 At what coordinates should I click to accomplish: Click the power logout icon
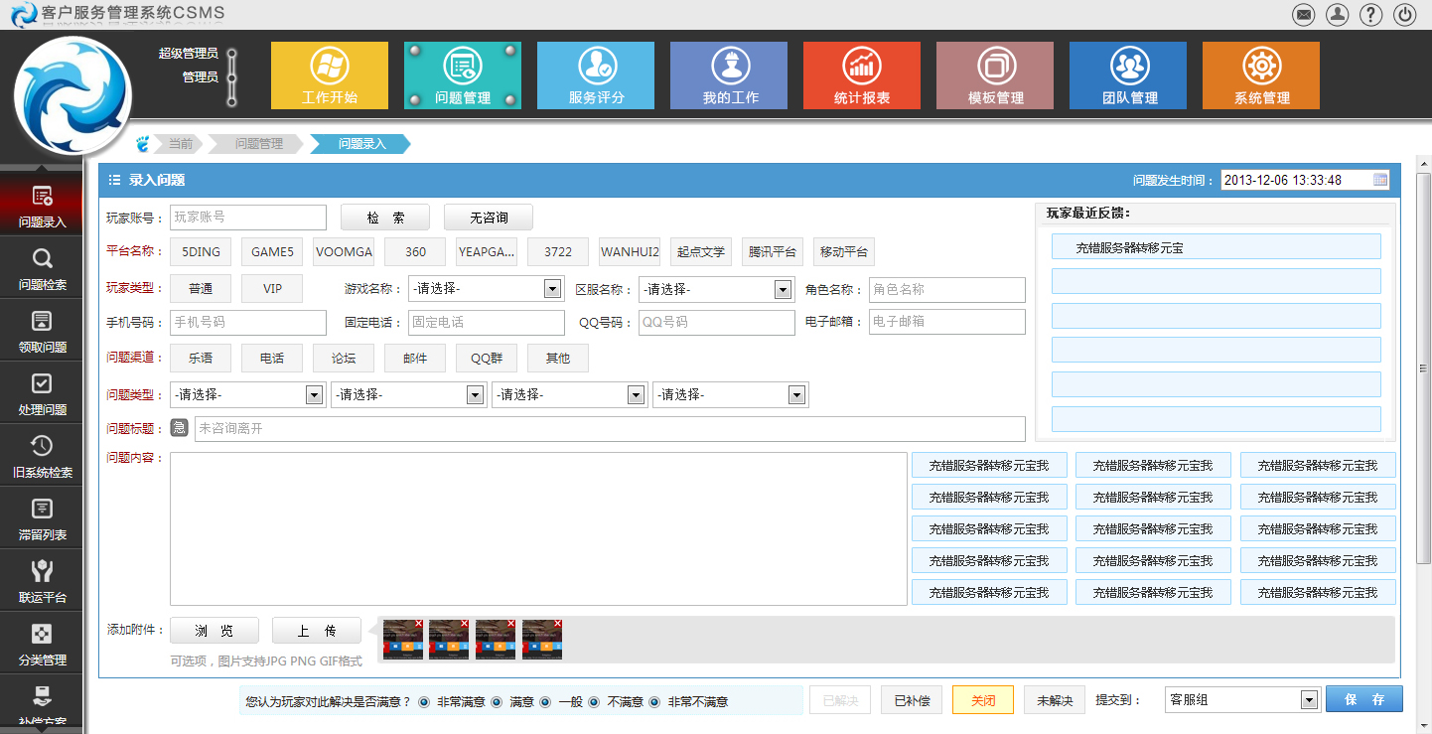[1405, 15]
